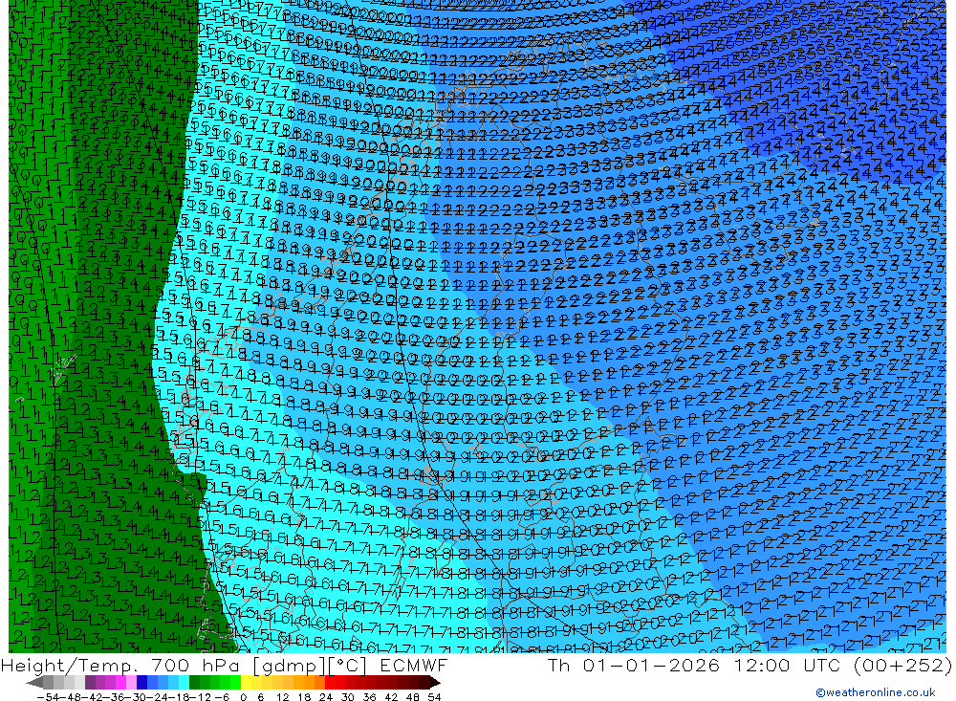Click the date '01-01-2026'

[x=651, y=665]
